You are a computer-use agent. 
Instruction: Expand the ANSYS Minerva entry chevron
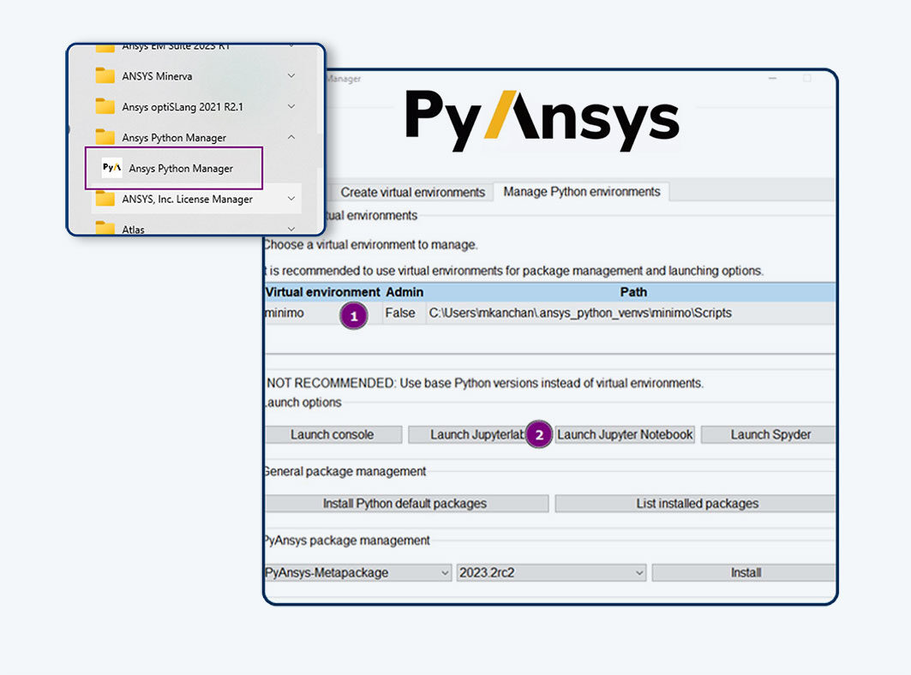coord(291,75)
